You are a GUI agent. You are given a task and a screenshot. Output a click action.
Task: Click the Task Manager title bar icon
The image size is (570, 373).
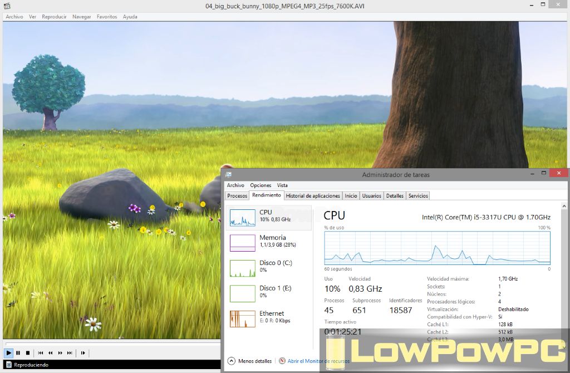click(x=229, y=174)
